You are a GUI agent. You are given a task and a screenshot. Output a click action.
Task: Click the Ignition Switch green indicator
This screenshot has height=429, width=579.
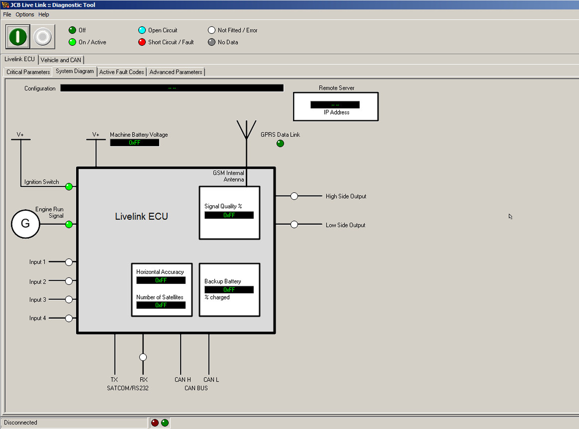69,187
